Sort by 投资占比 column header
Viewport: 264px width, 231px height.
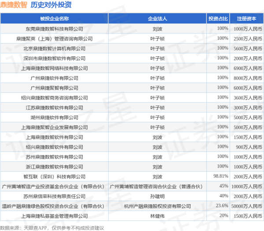tap(218, 19)
